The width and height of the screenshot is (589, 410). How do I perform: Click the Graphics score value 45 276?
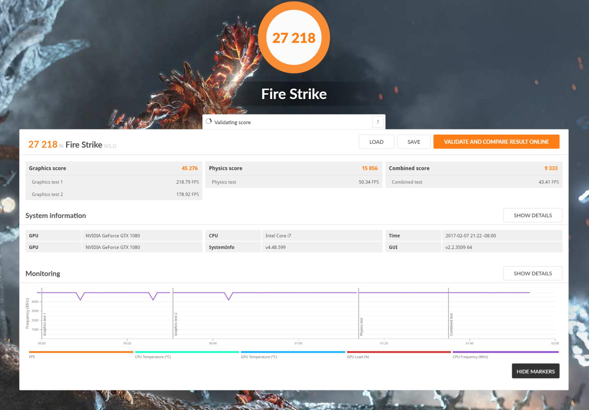(189, 168)
